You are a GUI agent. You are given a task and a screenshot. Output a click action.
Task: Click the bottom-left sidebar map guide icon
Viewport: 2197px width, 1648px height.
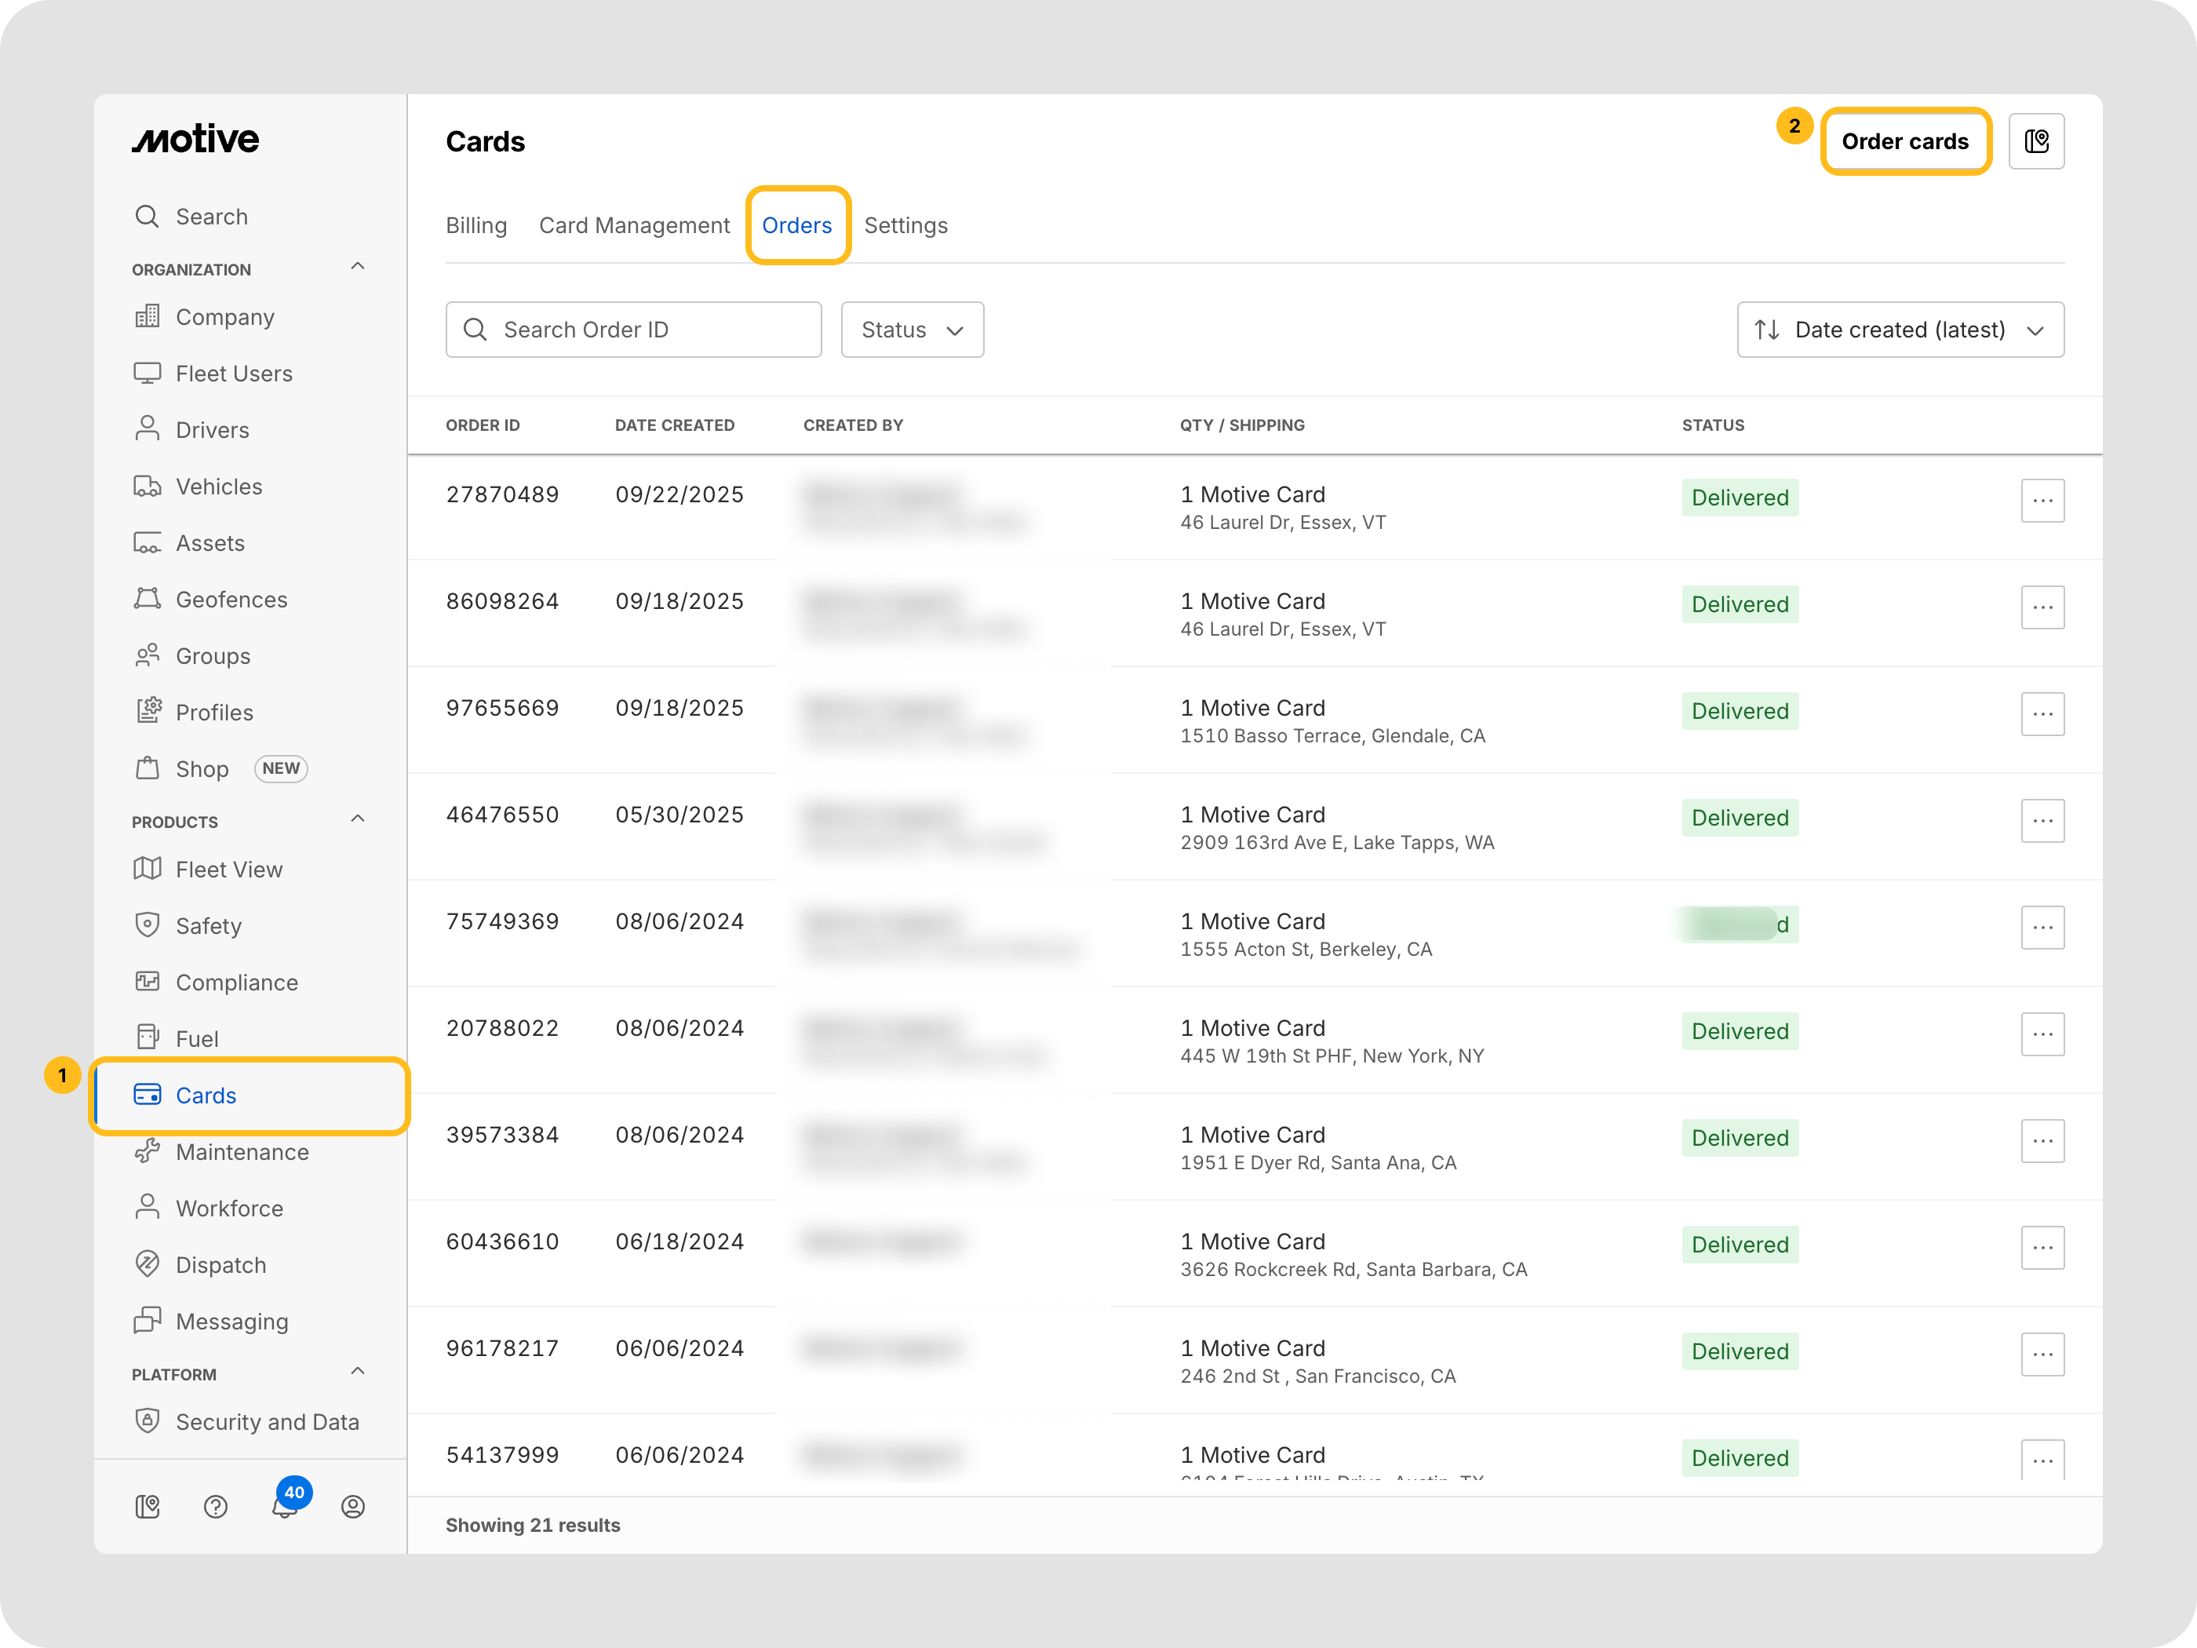(x=147, y=1507)
